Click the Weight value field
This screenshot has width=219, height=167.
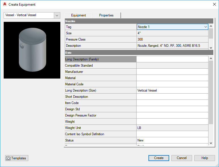pos(172,122)
